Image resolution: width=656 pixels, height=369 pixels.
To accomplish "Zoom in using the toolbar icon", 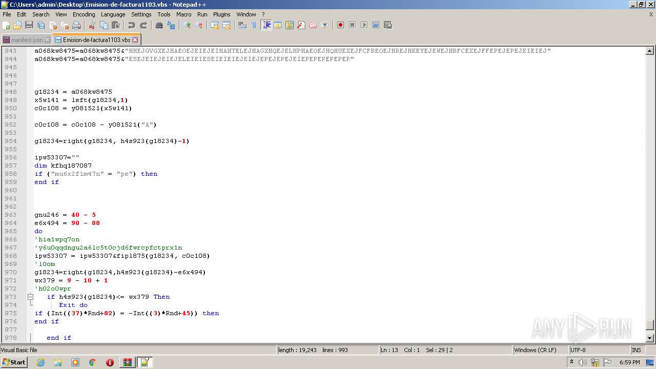I will click(187, 25).
